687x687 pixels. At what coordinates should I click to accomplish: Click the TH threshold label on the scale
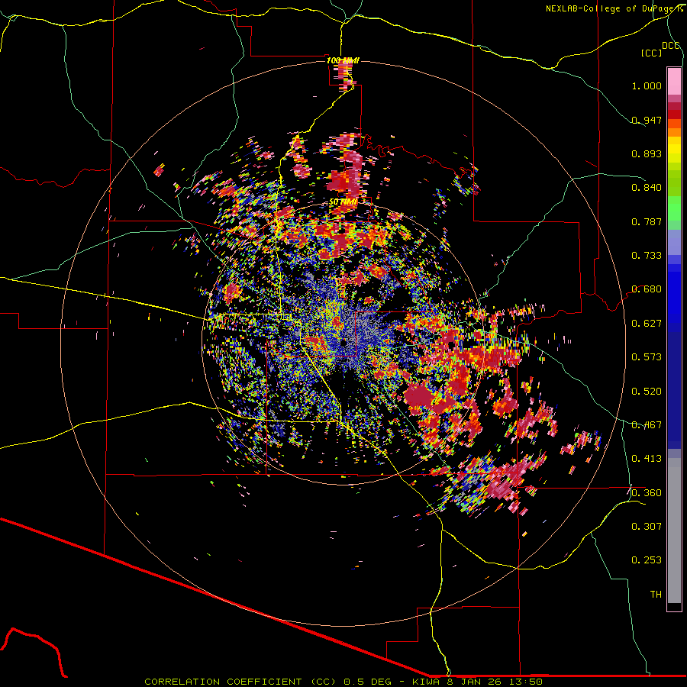tap(656, 595)
